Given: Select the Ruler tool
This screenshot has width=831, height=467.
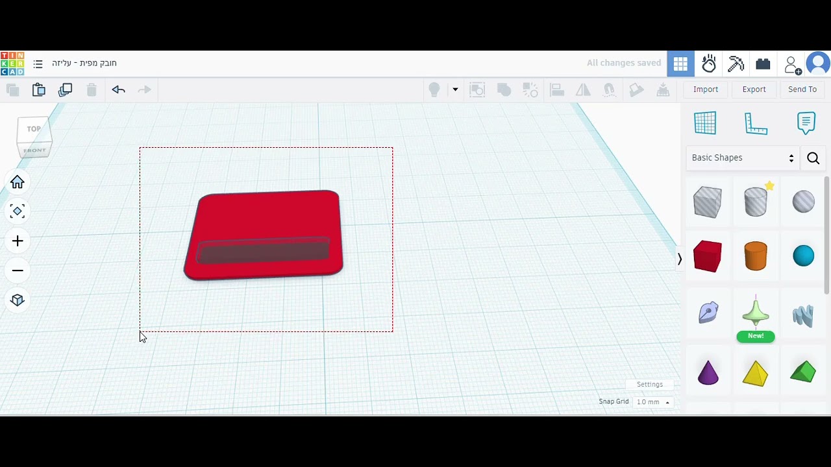Looking at the screenshot, I should (756, 123).
